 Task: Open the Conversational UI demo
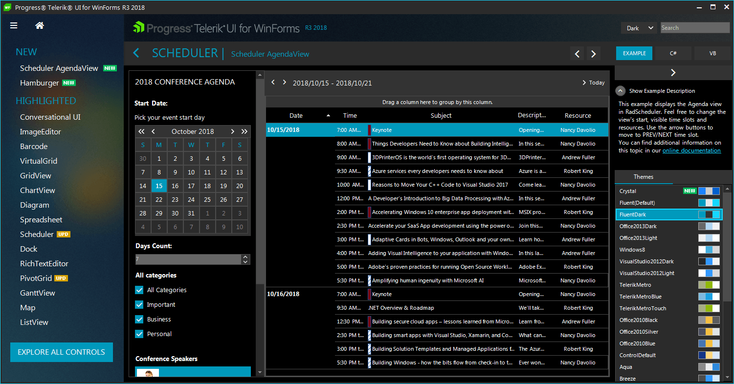[50, 117]
